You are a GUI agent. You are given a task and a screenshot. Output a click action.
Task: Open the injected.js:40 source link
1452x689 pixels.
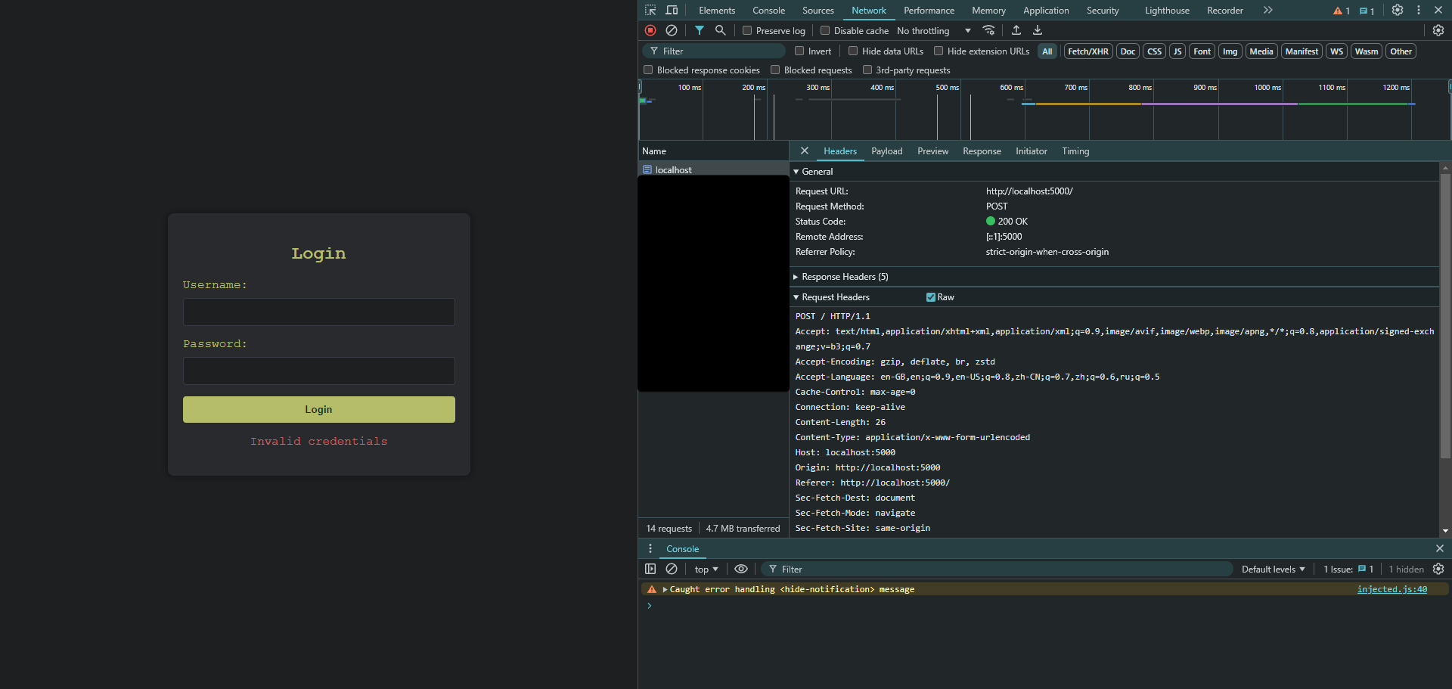[1391, 589]
